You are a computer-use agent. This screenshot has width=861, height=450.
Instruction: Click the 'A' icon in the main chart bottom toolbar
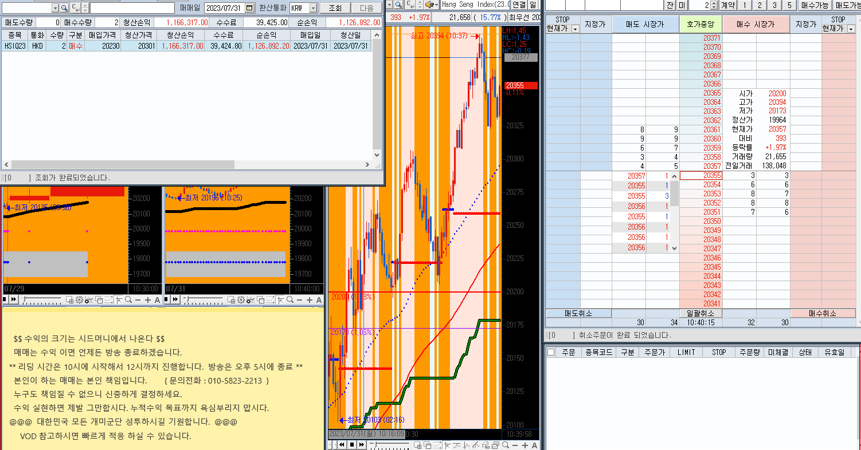[534, 445]
